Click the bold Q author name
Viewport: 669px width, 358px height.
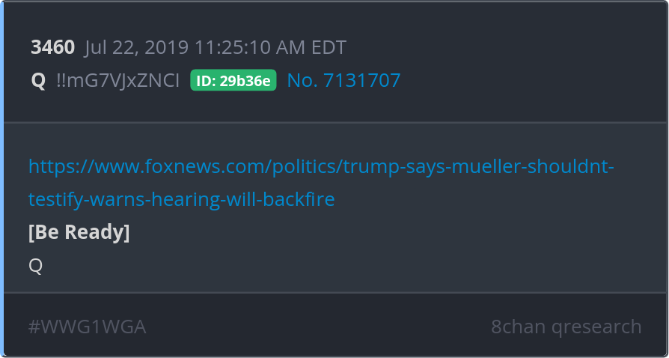coord(38,81)
